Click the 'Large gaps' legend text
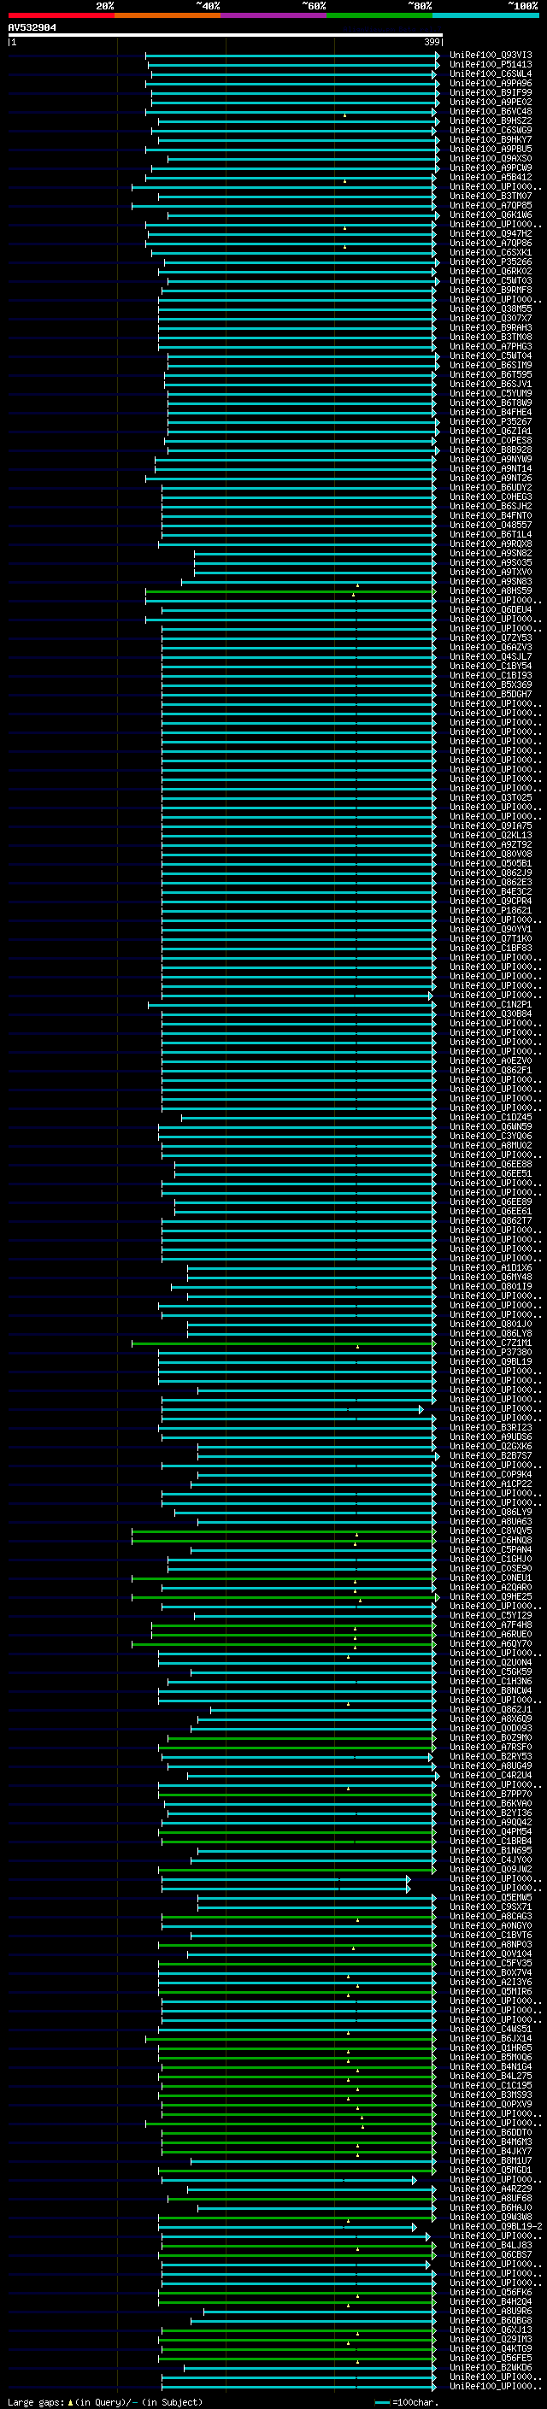The image size is (547, 2409). tap(36, 2402)
